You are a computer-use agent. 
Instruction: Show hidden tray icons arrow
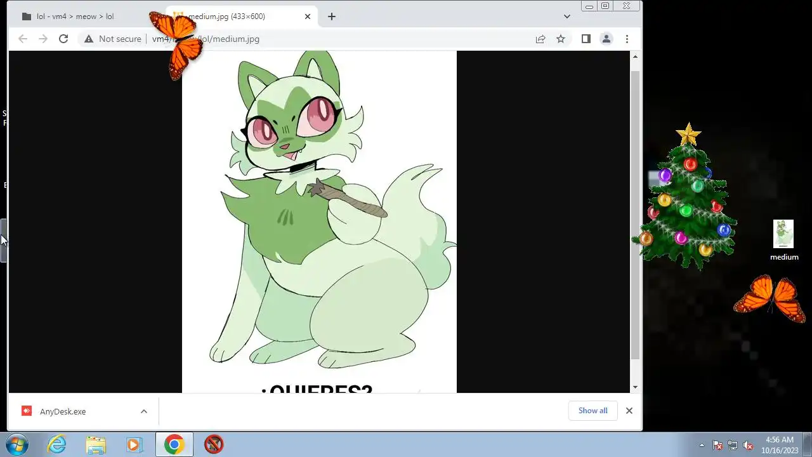point(702,445)
